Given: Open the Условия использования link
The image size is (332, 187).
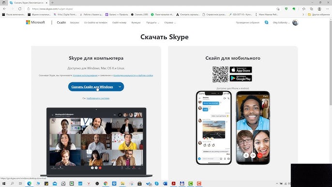Looking at the screenshot, I should pos(85,75).
